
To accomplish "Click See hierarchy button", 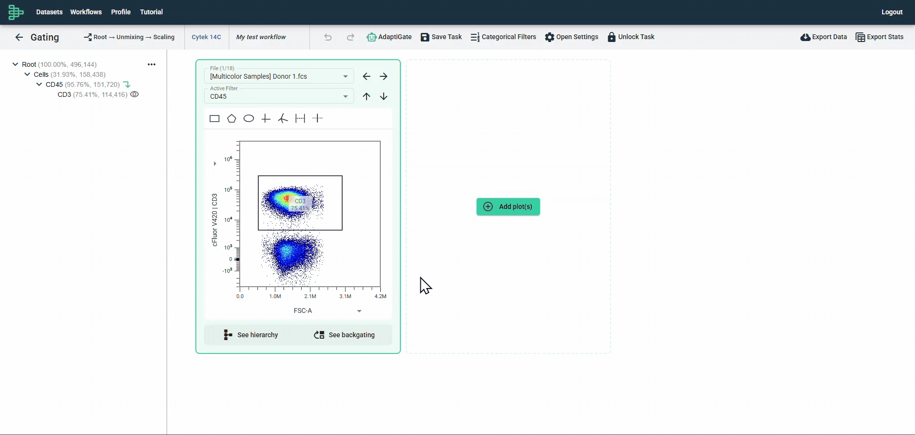I will click(x=251, y=335).
